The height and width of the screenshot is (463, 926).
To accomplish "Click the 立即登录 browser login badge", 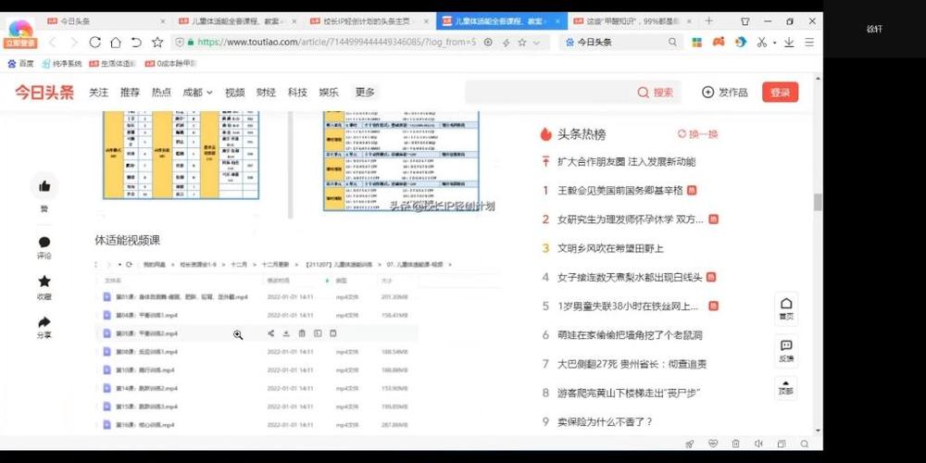I will tap(20, 43).
